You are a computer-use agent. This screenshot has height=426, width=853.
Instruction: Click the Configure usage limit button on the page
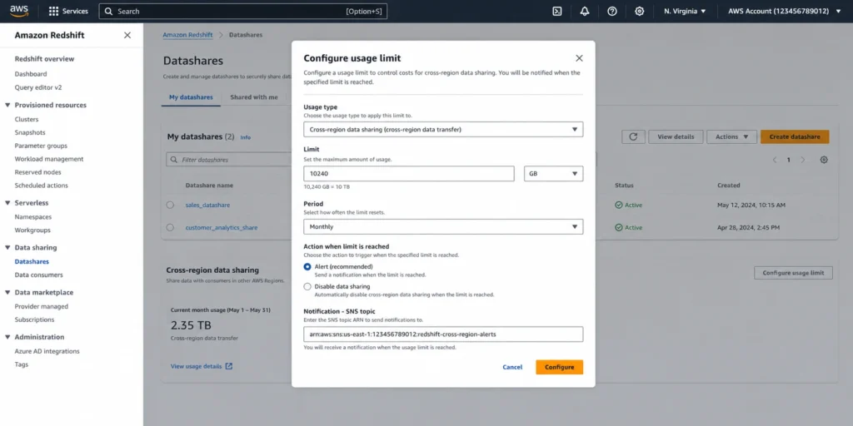click(x=793, y=273)
